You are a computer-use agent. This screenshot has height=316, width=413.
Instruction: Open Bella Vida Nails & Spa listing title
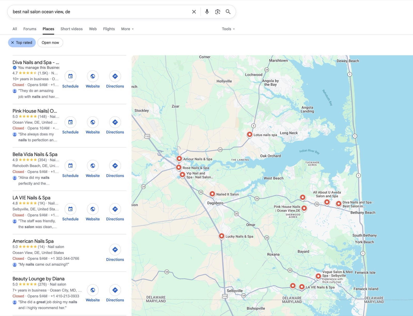(x=35, y=154)
